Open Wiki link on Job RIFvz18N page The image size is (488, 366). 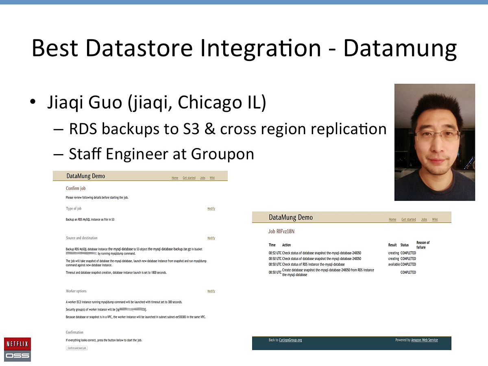[x=435, y=219]
